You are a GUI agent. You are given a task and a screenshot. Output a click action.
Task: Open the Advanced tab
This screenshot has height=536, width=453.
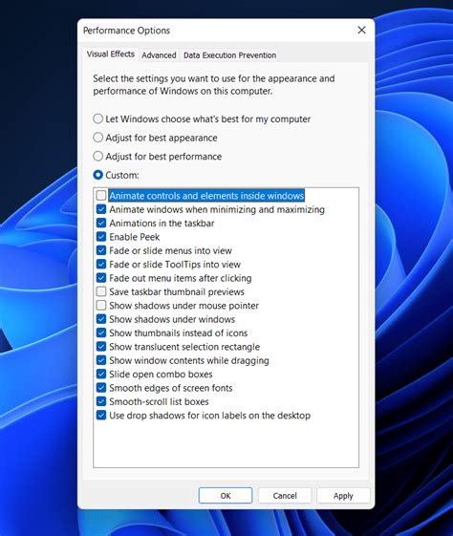[159, 55]
